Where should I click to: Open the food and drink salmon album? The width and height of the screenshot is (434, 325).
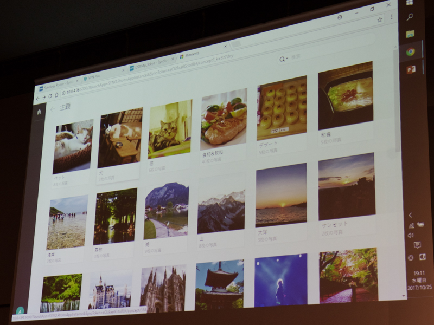[224, 119]
